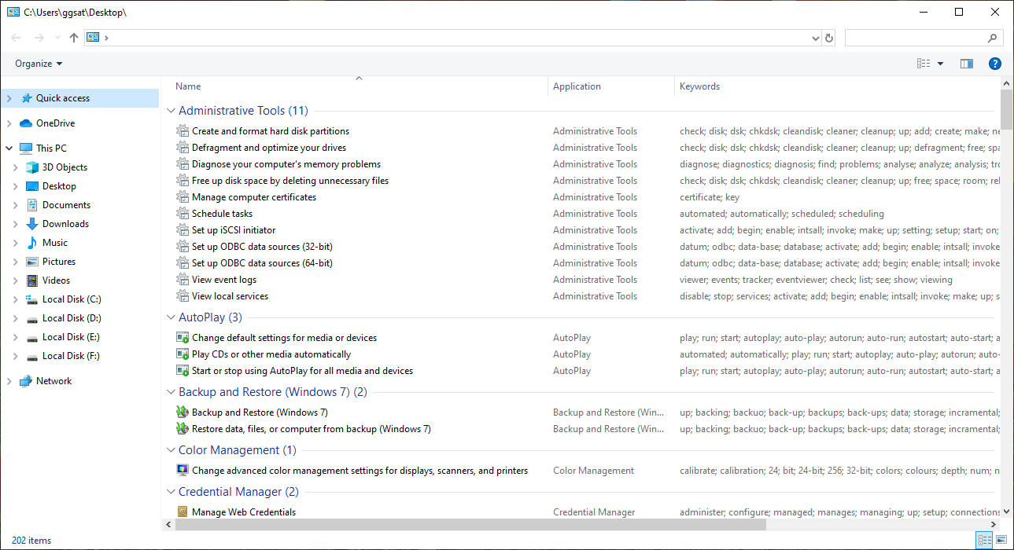1014x550 pixels.
Task: Collapse the AutoPlay group
Action: [x=171, y=317]
